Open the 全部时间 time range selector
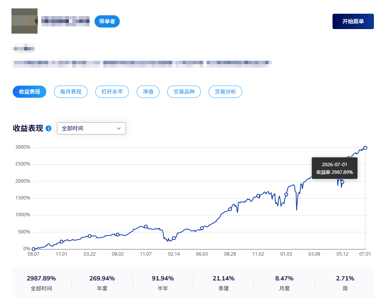The height and width of the screenshot is (298, 375). (x=91, y=128)
